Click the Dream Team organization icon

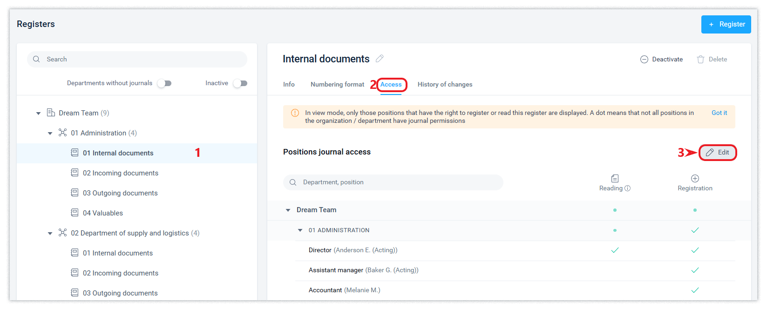pos(51,113)
